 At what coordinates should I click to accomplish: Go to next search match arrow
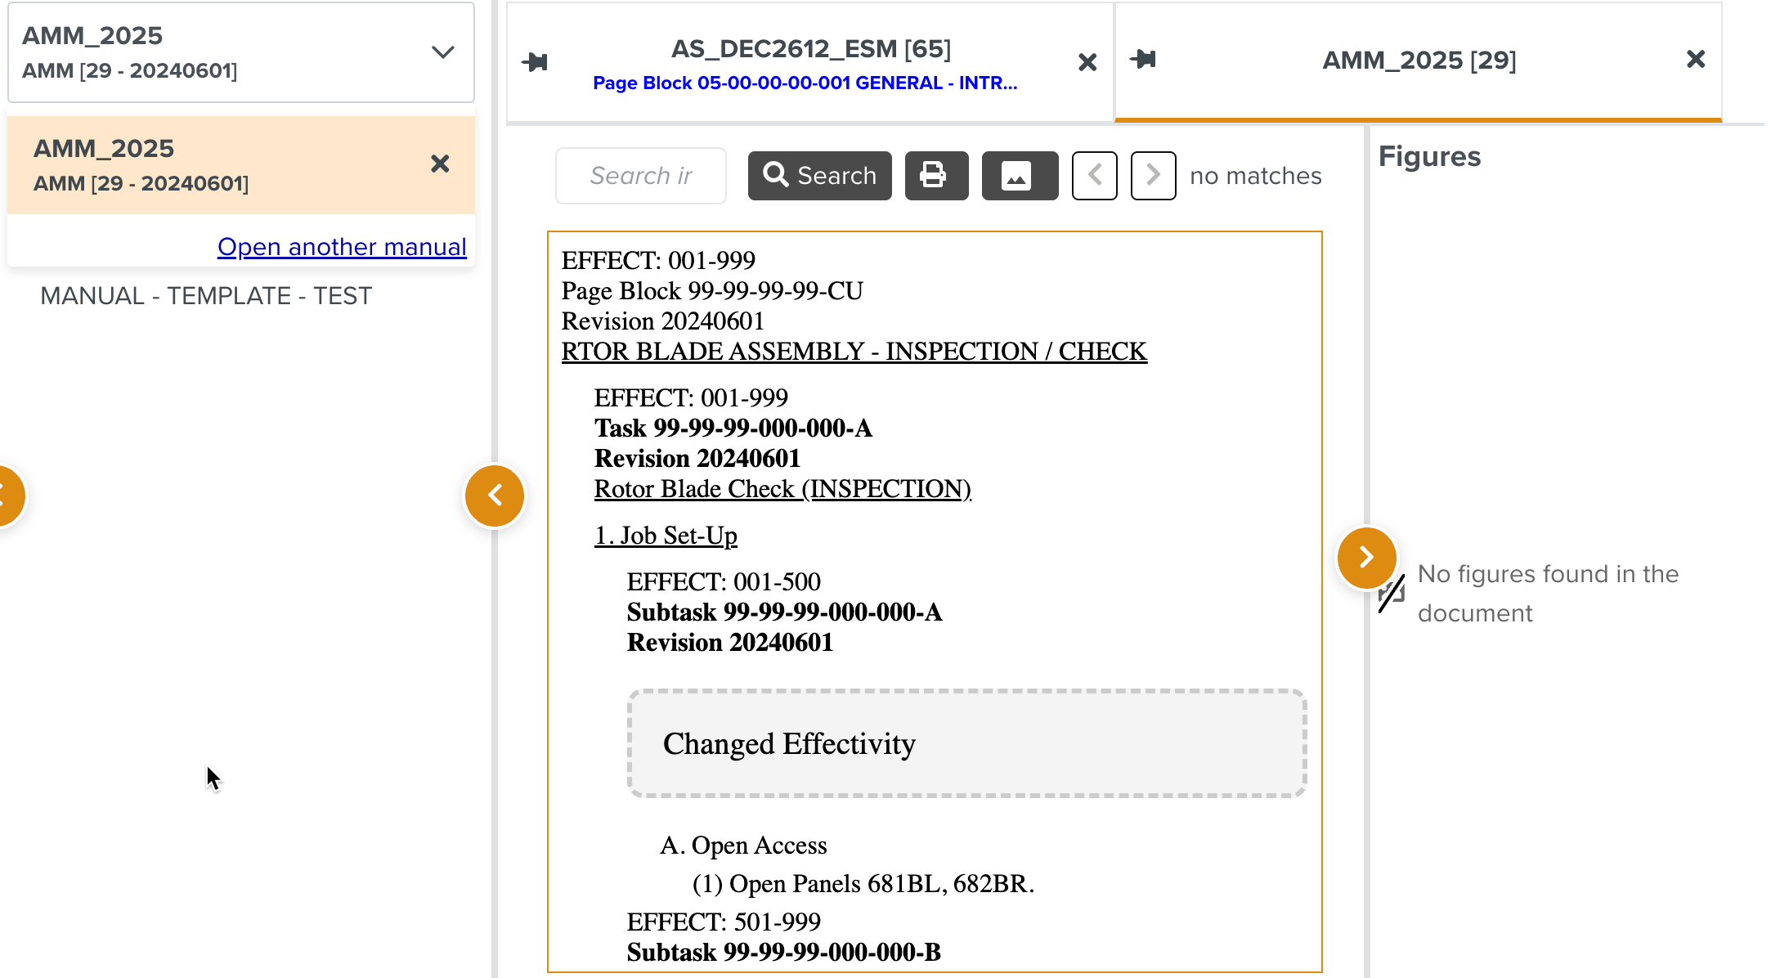[x=1153, y=175]
